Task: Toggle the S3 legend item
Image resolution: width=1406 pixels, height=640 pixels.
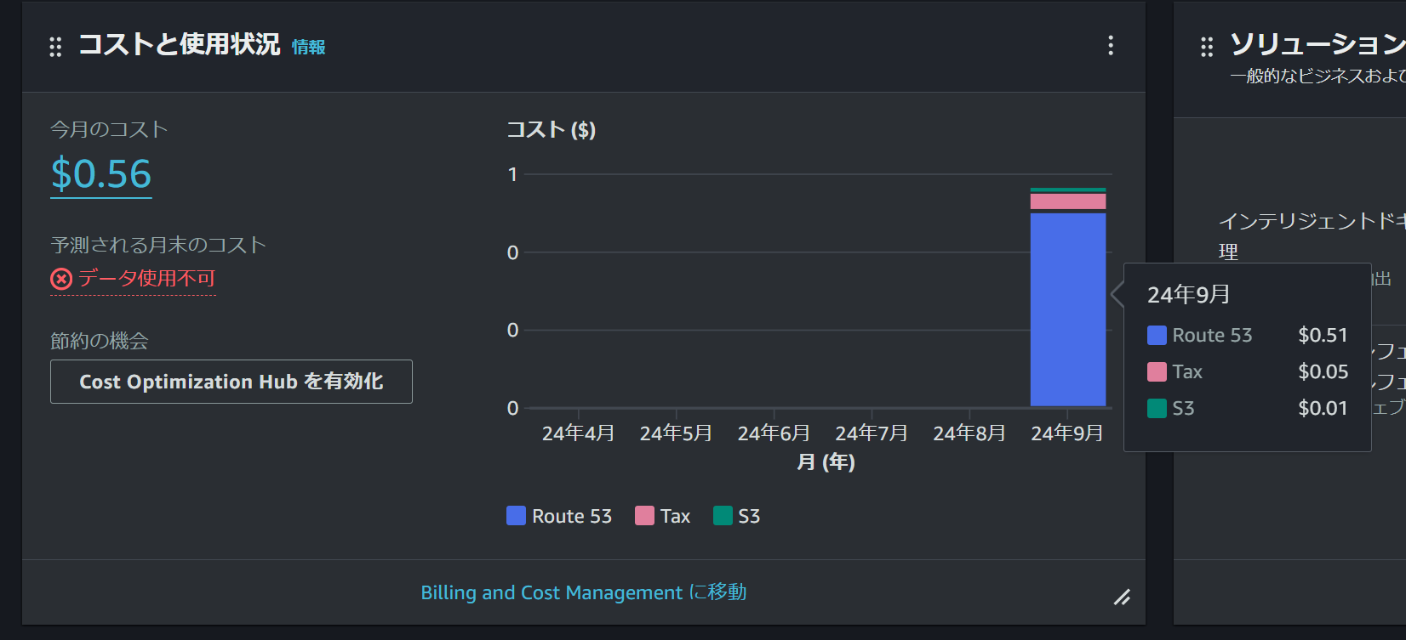Action: [x=737, y=516]
